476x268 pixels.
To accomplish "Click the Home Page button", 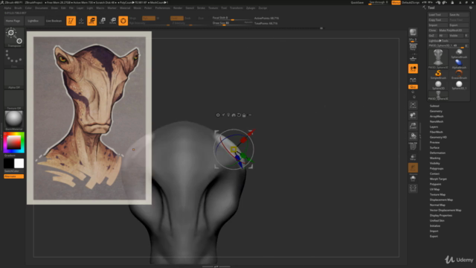I will (13, 21).
